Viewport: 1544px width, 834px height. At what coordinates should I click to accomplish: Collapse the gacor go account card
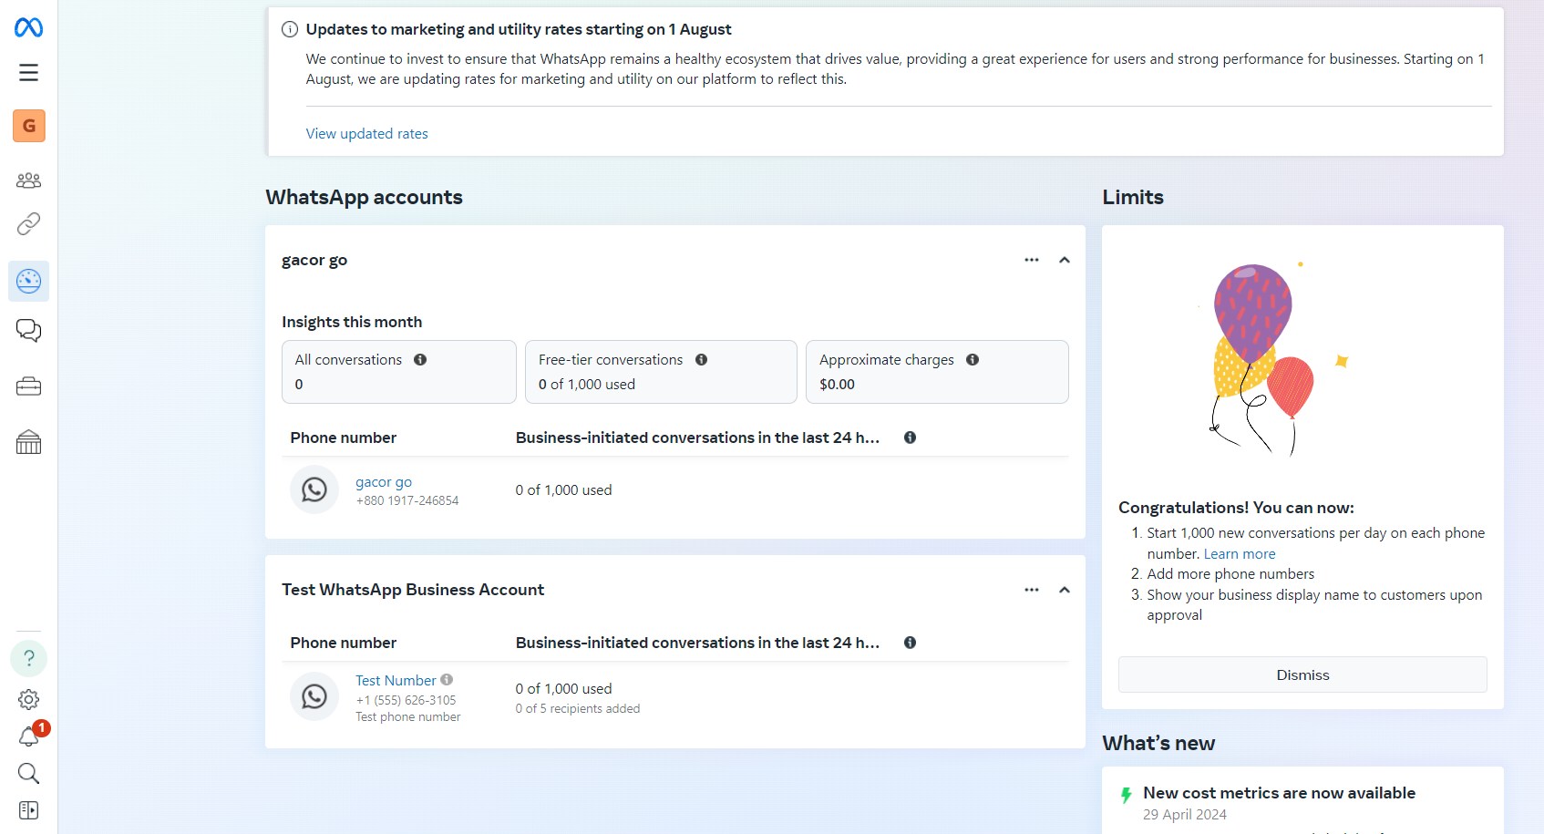click(1064, 260)
